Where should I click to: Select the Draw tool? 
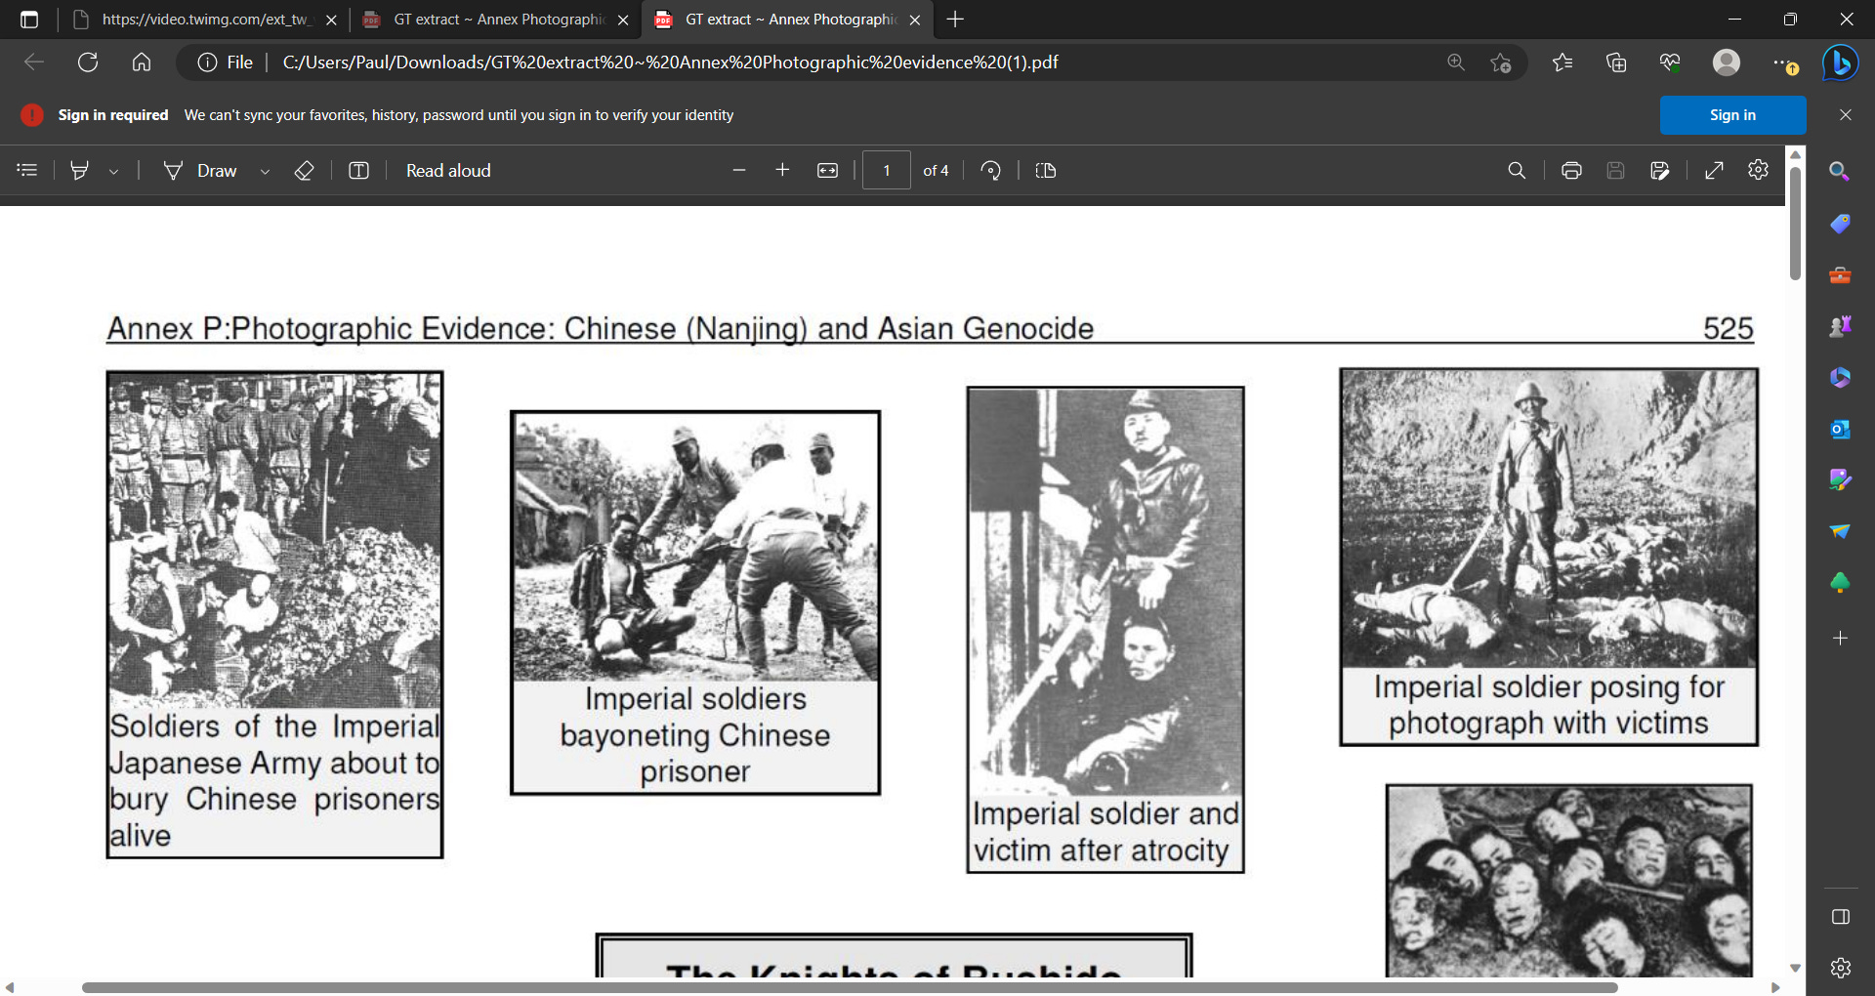(200, 170)
